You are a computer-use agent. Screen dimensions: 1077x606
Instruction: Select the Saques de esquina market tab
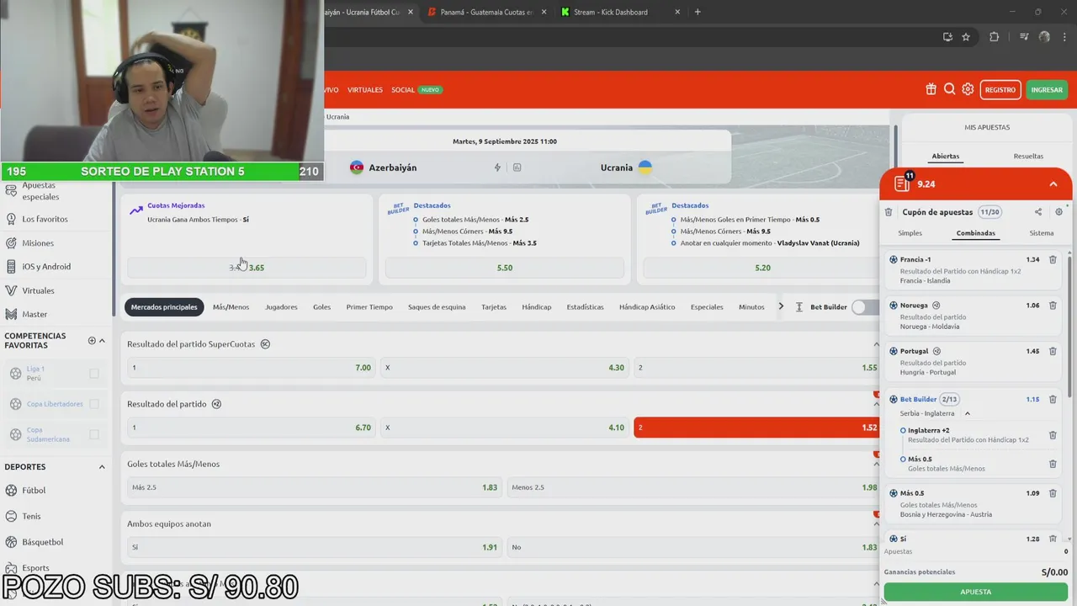[x=437, y=307]
